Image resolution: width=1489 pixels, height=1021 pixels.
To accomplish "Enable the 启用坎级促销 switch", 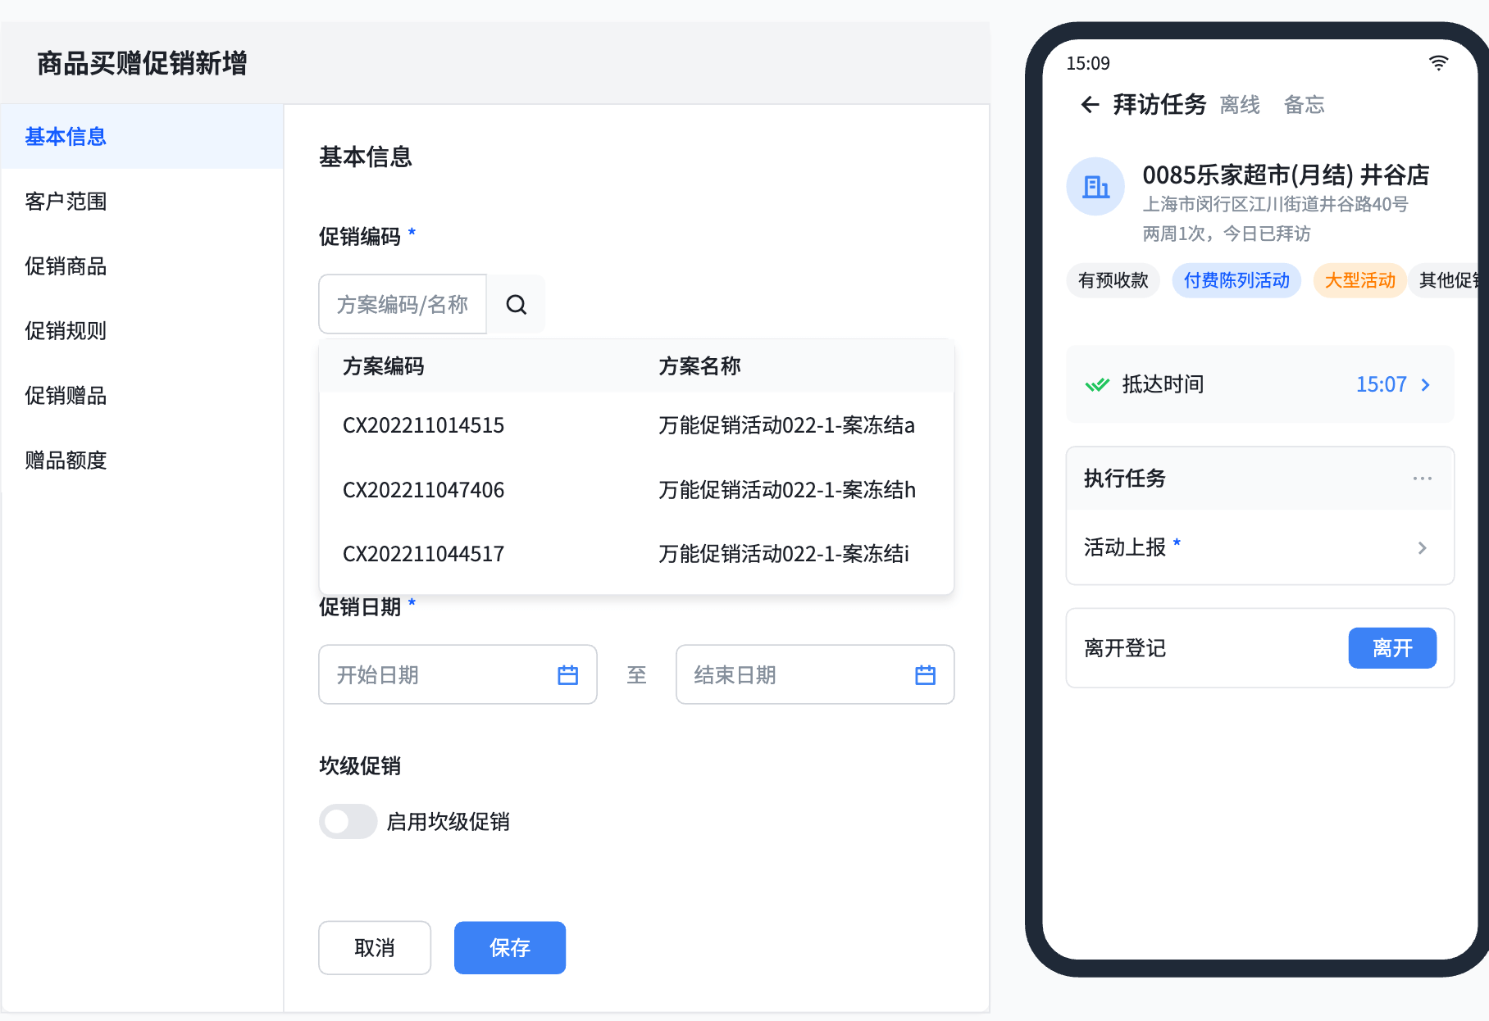I will [x=348, y=822].
